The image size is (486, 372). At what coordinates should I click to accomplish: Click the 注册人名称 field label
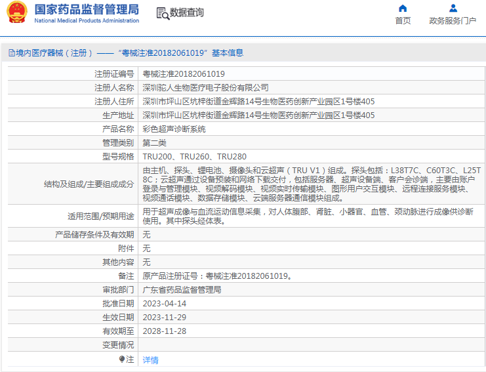[114, 88]
